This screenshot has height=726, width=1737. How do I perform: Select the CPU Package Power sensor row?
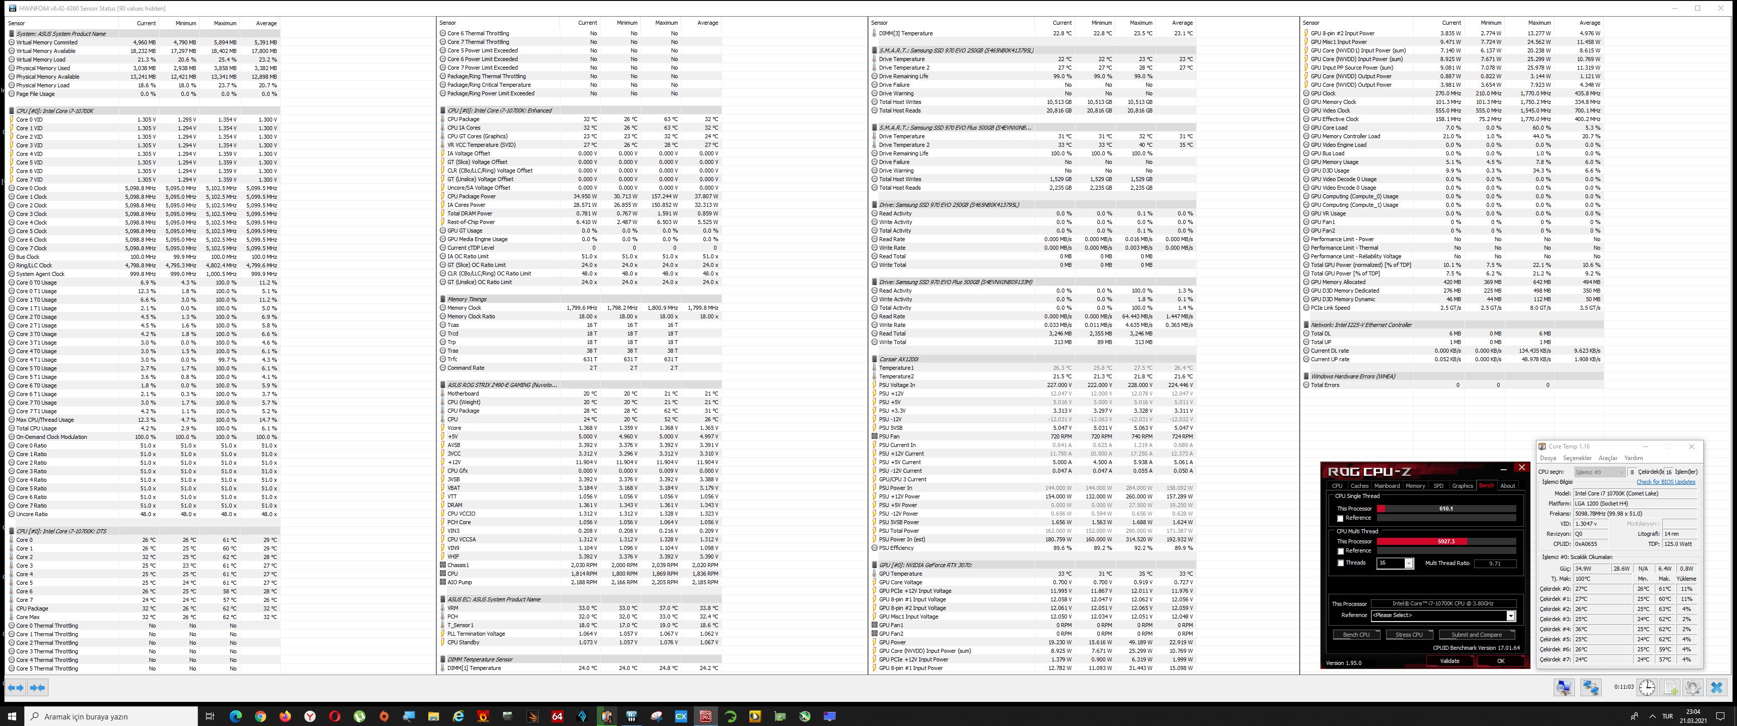580,197
